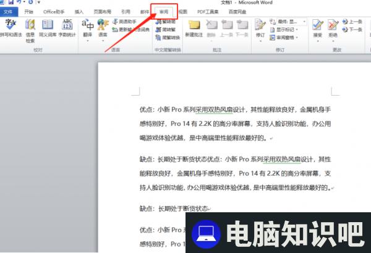
Task: Open the 信息检索 (Research) tool
Action: pyautogui.click(x=30, y=31)
